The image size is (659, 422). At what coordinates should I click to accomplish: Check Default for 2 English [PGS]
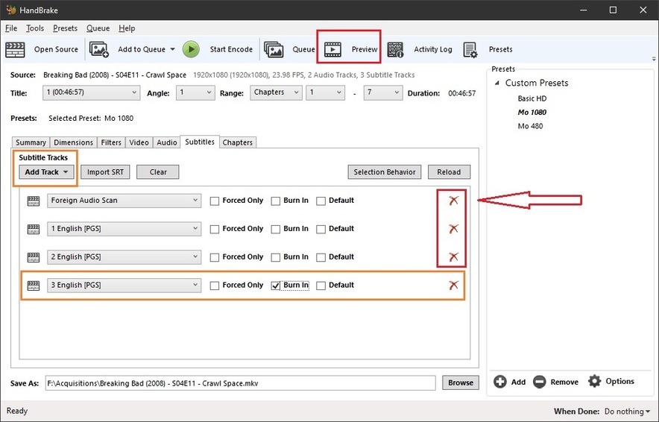[321, 257]
